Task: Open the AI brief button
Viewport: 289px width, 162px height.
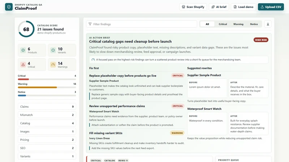Action: pos(219,7)
